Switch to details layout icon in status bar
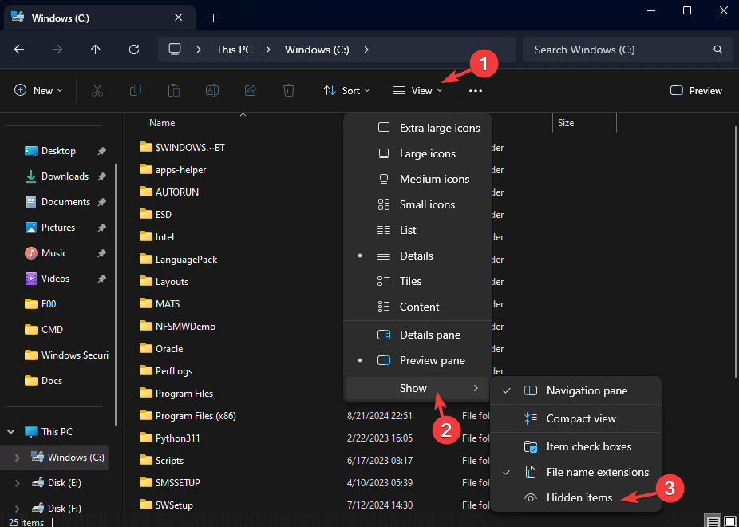The height and width of the screenshot is (527, 739). click(x=713, y=521)
